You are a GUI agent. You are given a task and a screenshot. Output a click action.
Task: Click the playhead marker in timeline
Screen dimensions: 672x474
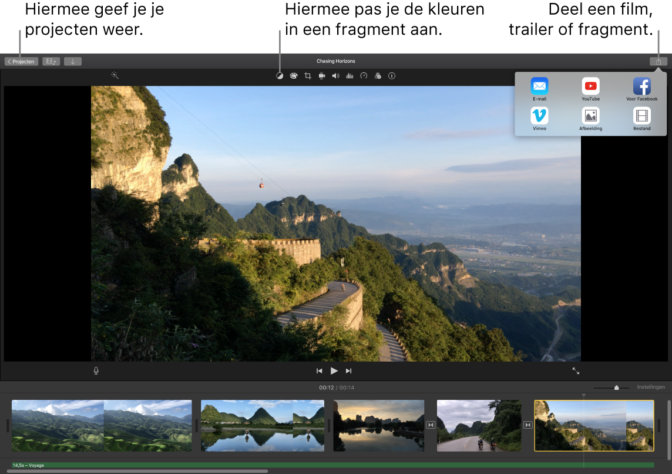coord(583,396)
